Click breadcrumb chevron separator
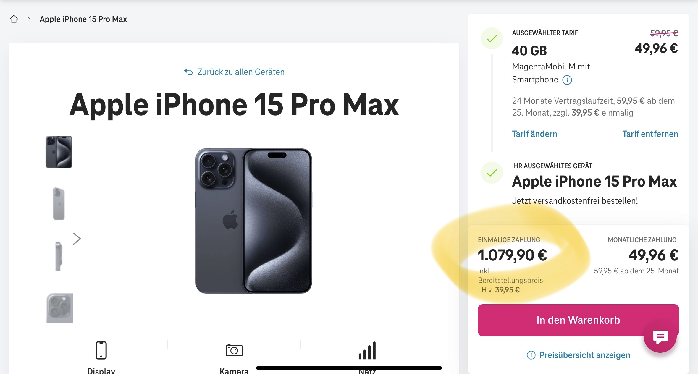 pos(29,19)
